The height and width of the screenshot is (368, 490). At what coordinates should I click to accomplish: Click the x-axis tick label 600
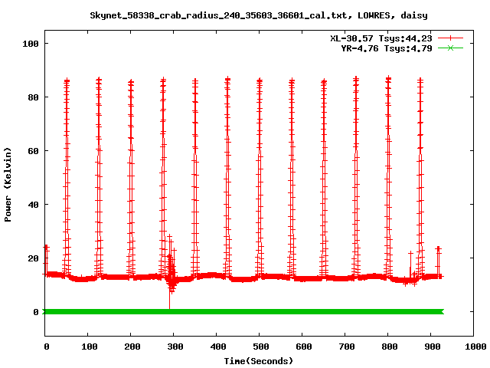303,347
